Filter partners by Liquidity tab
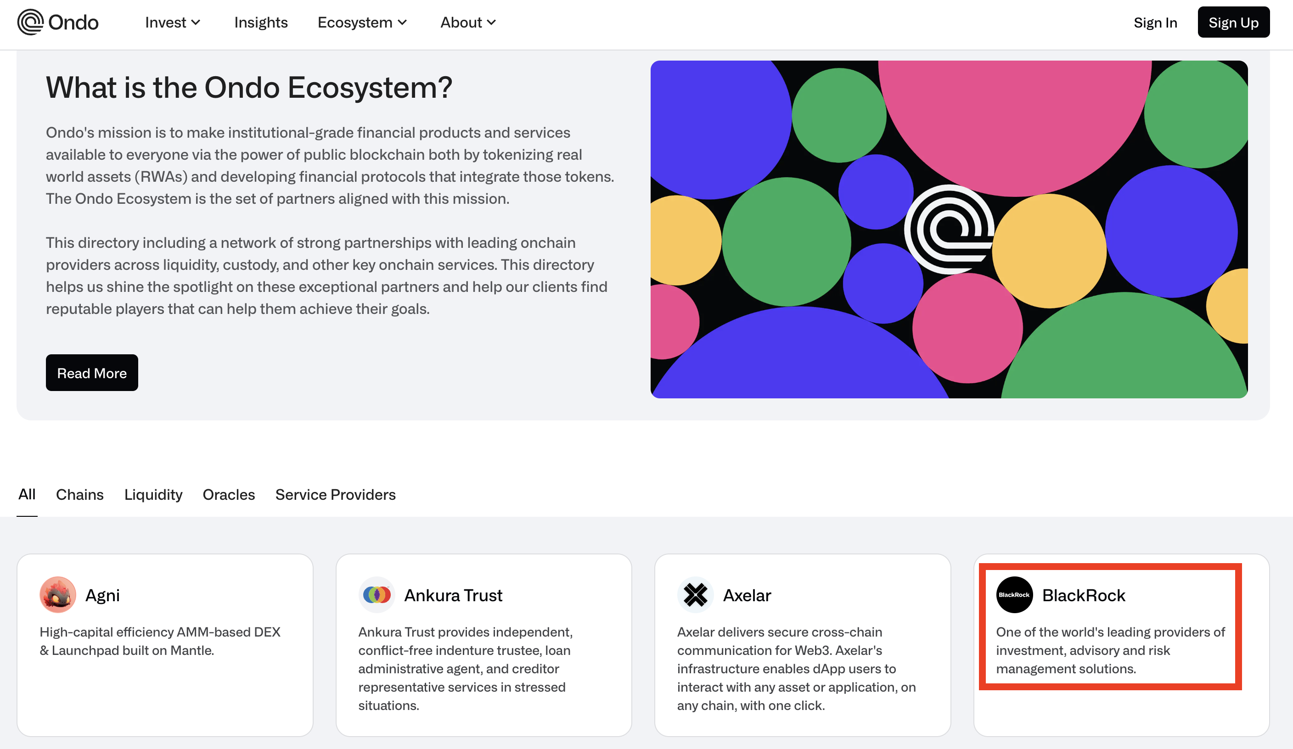 (153, 495)
